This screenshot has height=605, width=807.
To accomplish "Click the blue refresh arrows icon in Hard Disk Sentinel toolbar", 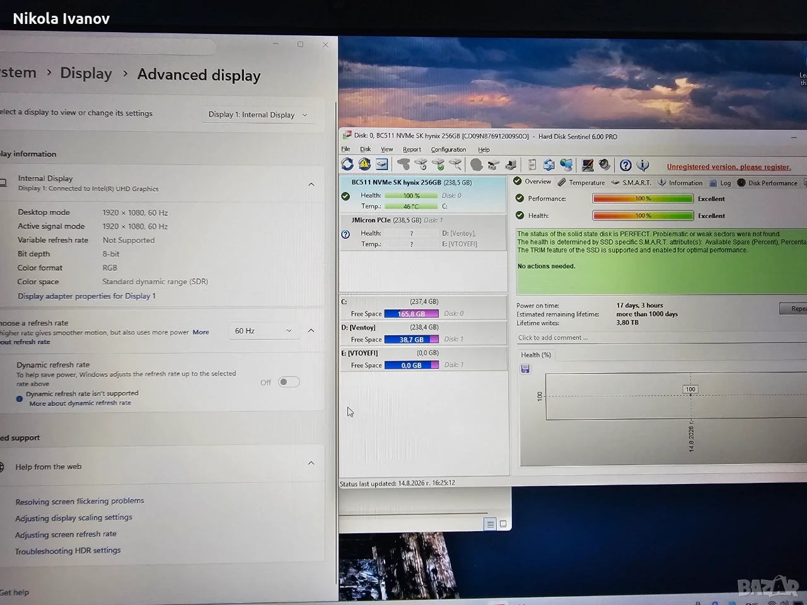I will click(347, 164).
